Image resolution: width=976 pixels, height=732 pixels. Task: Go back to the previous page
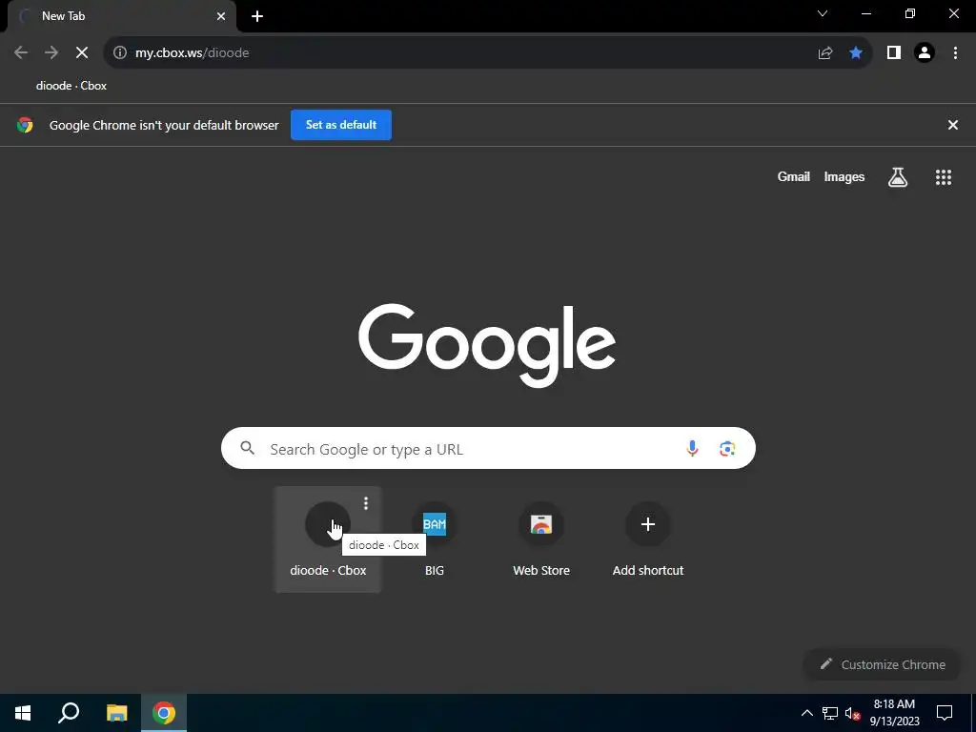[21, 53]
